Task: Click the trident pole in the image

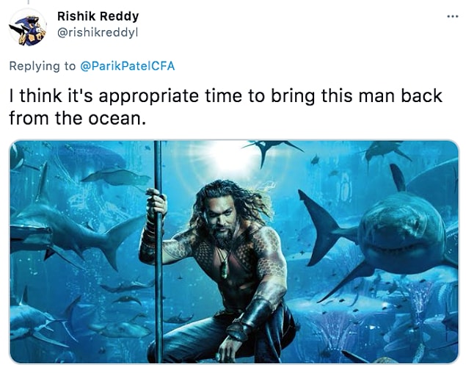Action: tap(158, 252)
